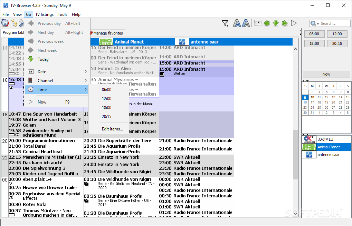
Task: Open the filter funnel dropdown
Action: point(225,23)
